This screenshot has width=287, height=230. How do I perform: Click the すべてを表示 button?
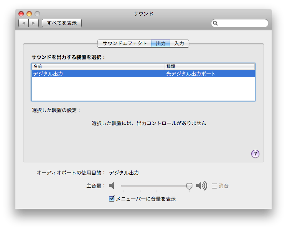62,23
